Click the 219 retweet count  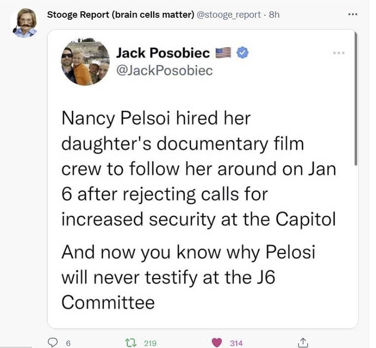tap(150, 343)
